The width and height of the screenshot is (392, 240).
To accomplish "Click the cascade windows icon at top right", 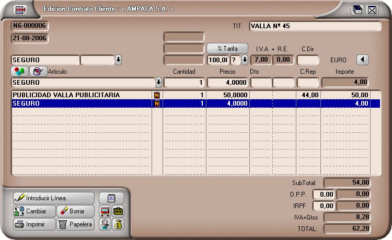I will (358, 9).
